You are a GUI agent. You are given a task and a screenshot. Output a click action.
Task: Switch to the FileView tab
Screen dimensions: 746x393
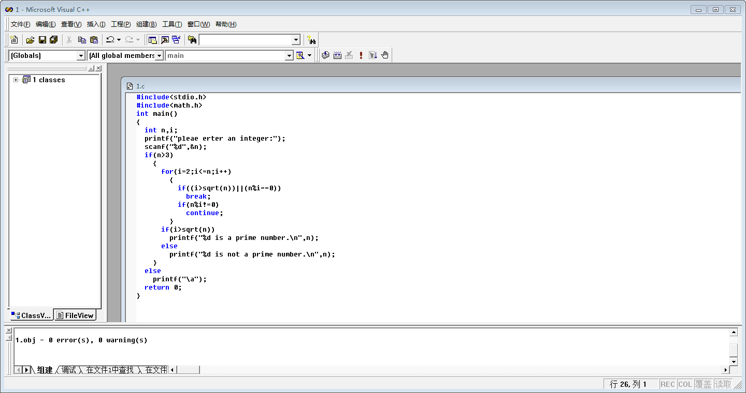[75, 315]
